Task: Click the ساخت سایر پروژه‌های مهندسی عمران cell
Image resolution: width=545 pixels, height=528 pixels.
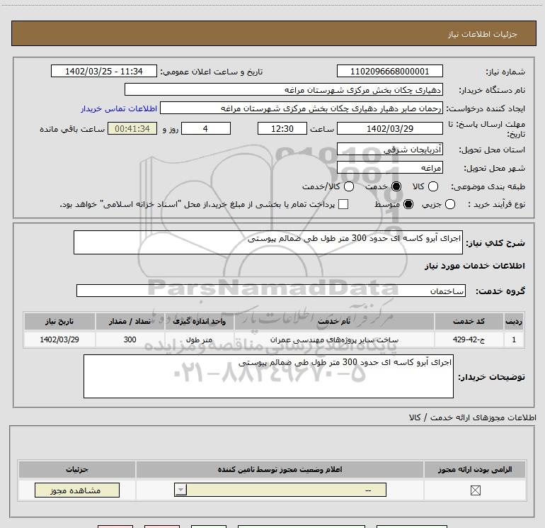Action: tap(334, 339)
